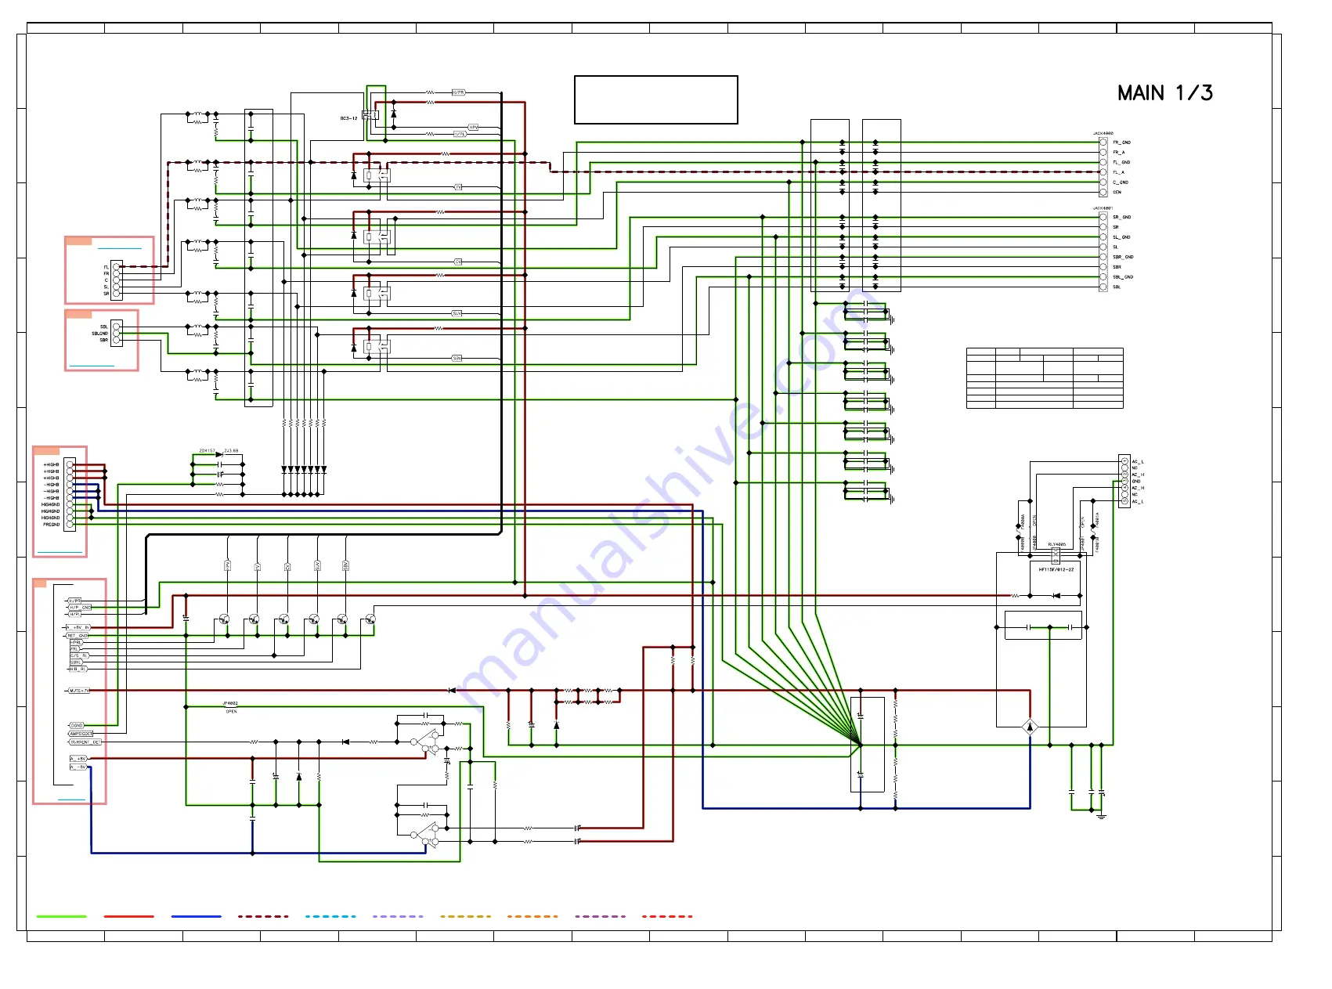Click the AMPSIGDET signal tag

(81, 735)
